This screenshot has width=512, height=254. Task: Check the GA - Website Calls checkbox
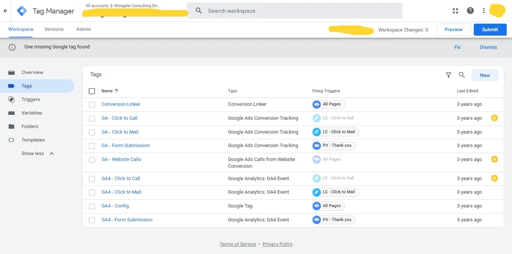click(x=92, y=159)
